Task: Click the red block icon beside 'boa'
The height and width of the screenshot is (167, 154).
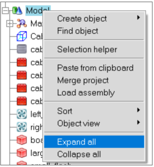Action: click(22, 140)
